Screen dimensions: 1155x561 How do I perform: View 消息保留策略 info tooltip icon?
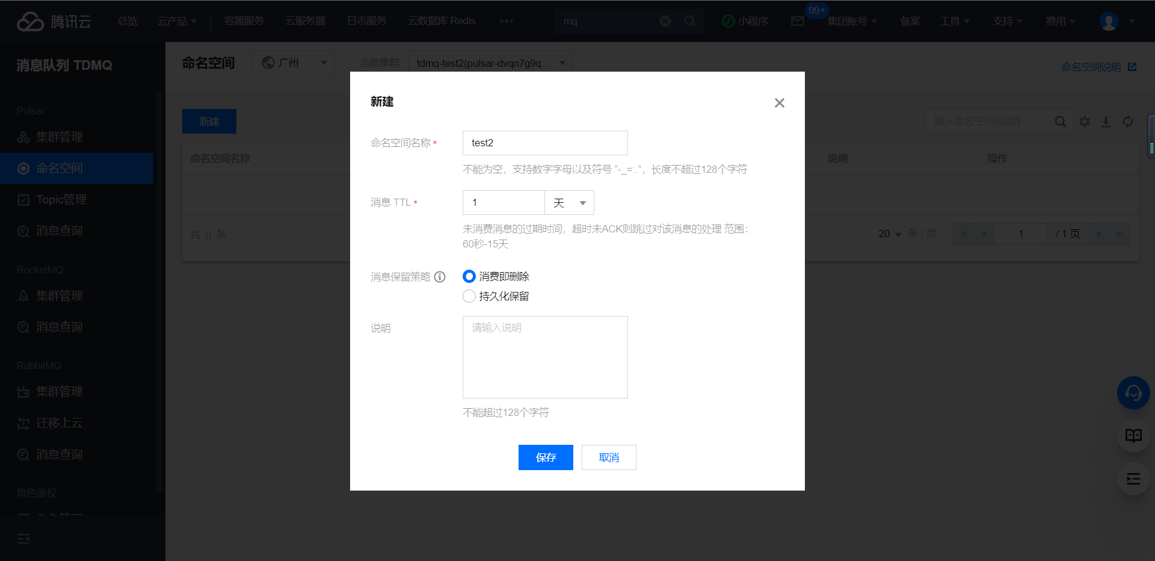(440, 276)
